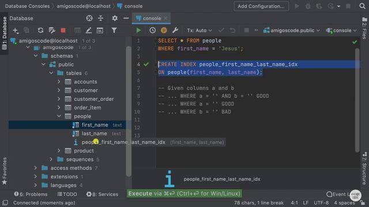Click the cancel running statements square icon
Screen dimensions: 369x207
point(246,30)
